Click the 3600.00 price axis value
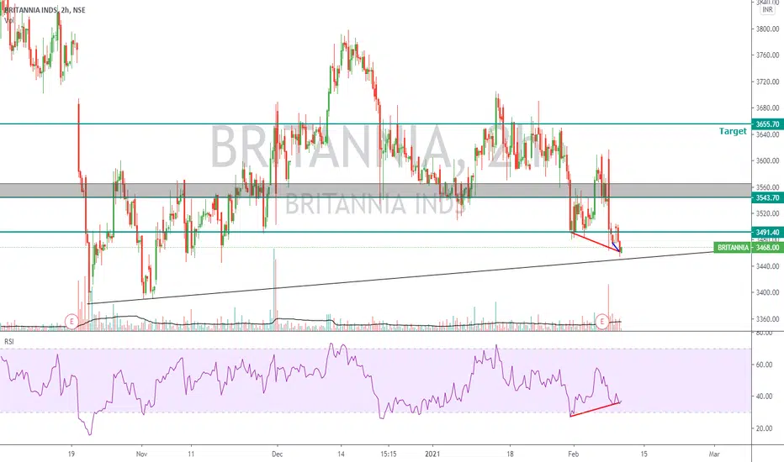Viewport: 784px width, 462px height. pyautogui.click(x=767, y=160)
